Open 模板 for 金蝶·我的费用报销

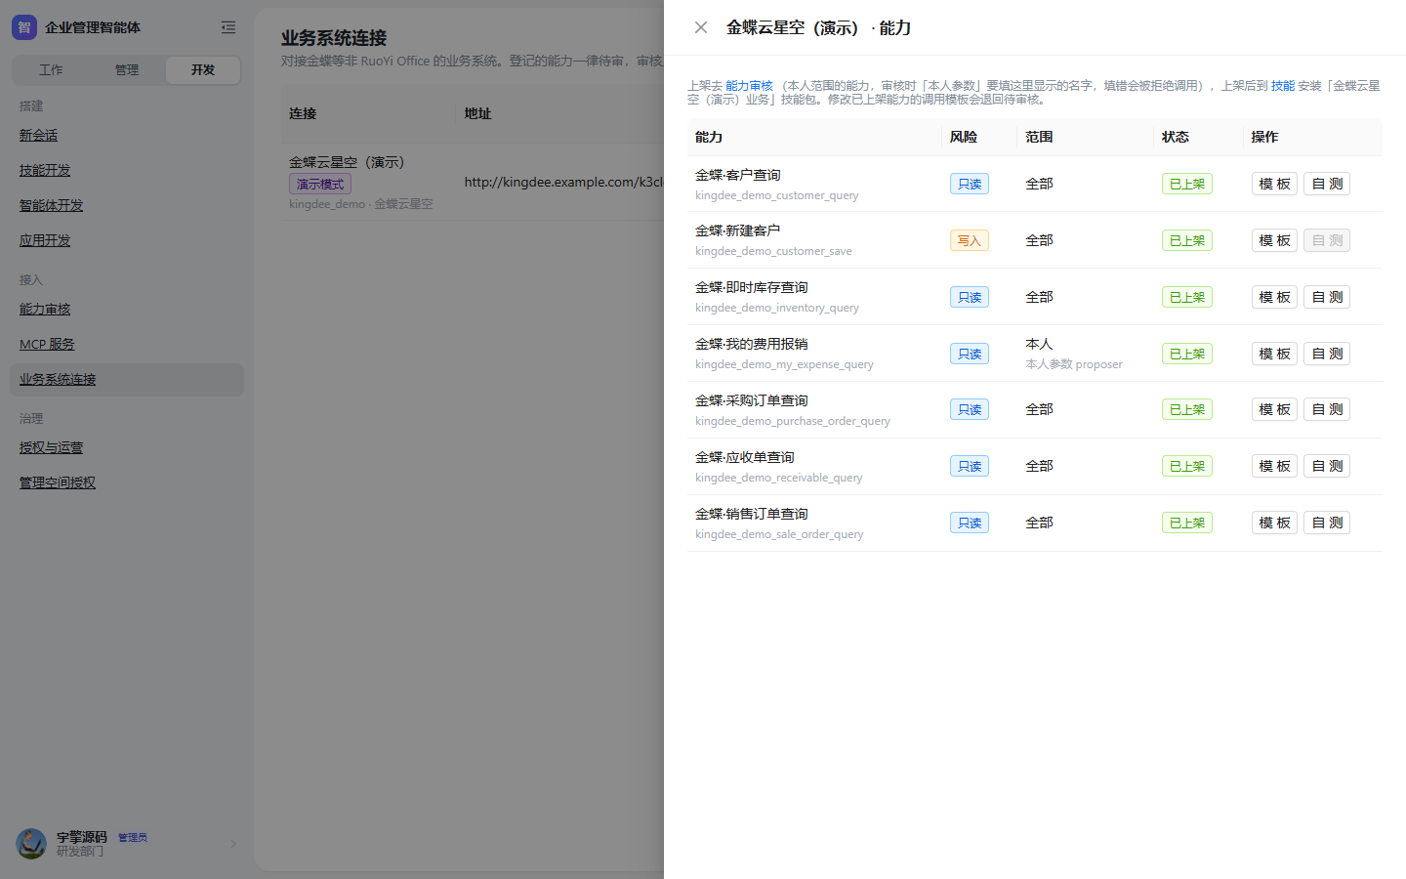coord(1274,354)
